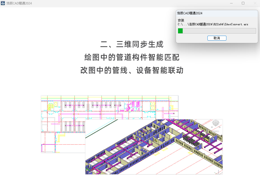Click the 安装 label in the dialog
The height and width of the screenshot is (177, 260).
[181, 20]
